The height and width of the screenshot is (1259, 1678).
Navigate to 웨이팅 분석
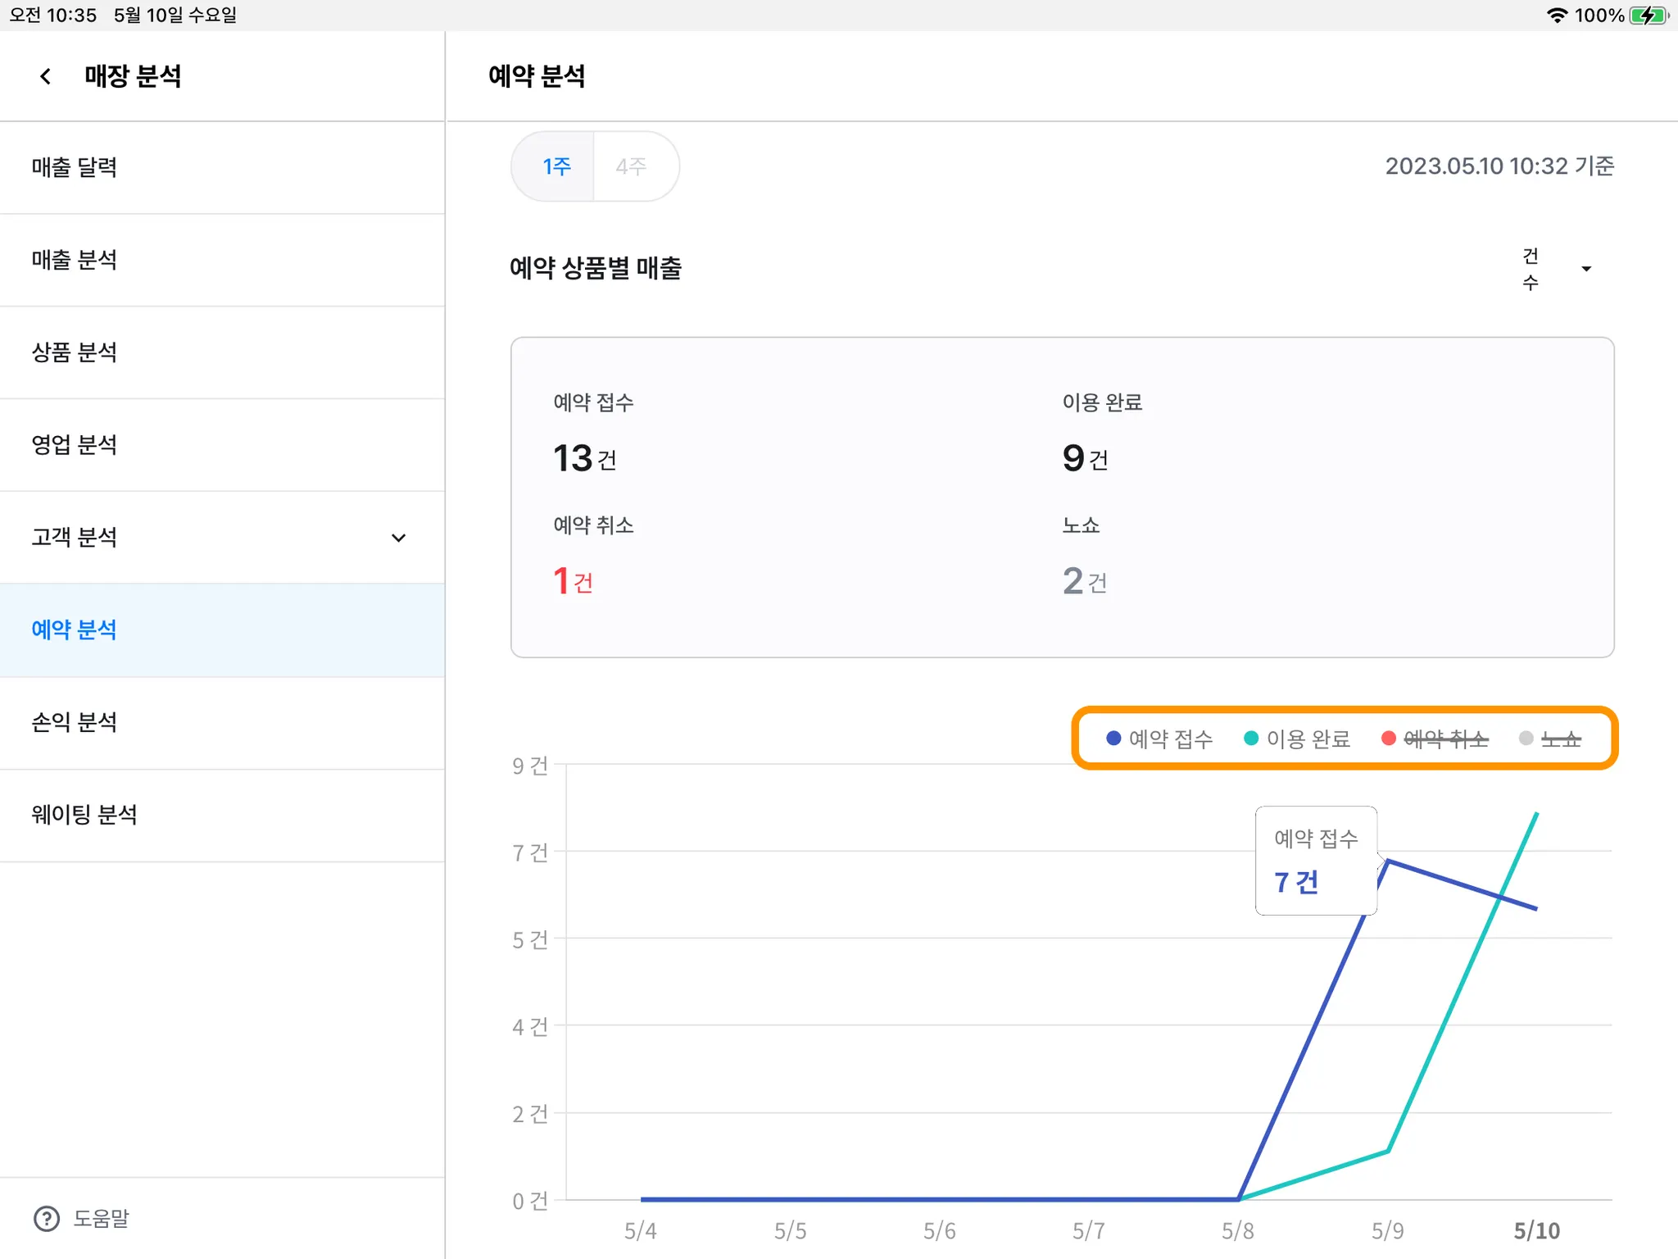point(84,815)
